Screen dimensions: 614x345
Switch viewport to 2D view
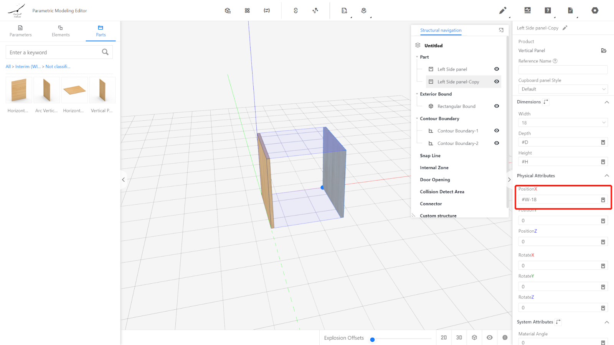pyautogui.click(x=444, y=337)
